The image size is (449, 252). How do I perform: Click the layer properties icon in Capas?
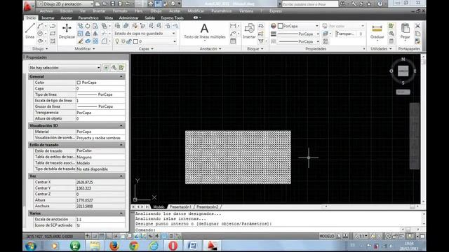pyautogui.click(x=117, y=26)
